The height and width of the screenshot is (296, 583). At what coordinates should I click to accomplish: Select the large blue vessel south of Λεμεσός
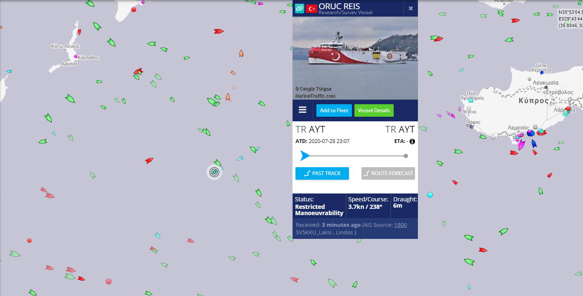click(x=533, y=144)
